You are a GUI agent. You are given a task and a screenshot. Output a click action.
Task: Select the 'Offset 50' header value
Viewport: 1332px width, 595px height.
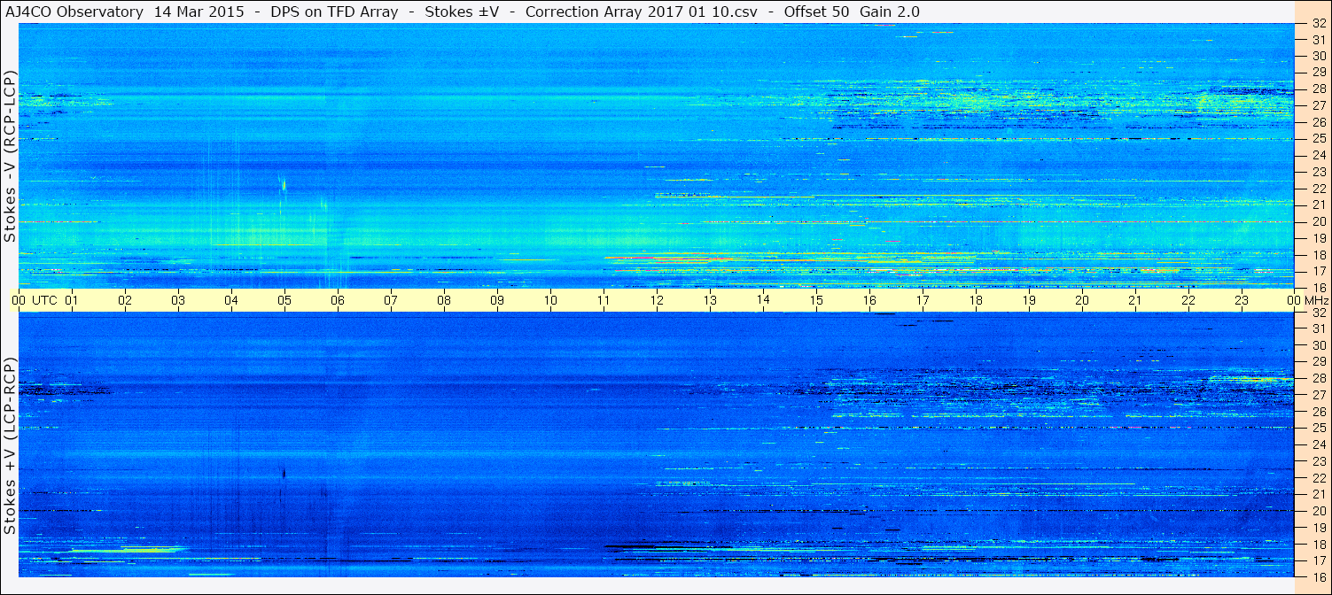(816, 12)
